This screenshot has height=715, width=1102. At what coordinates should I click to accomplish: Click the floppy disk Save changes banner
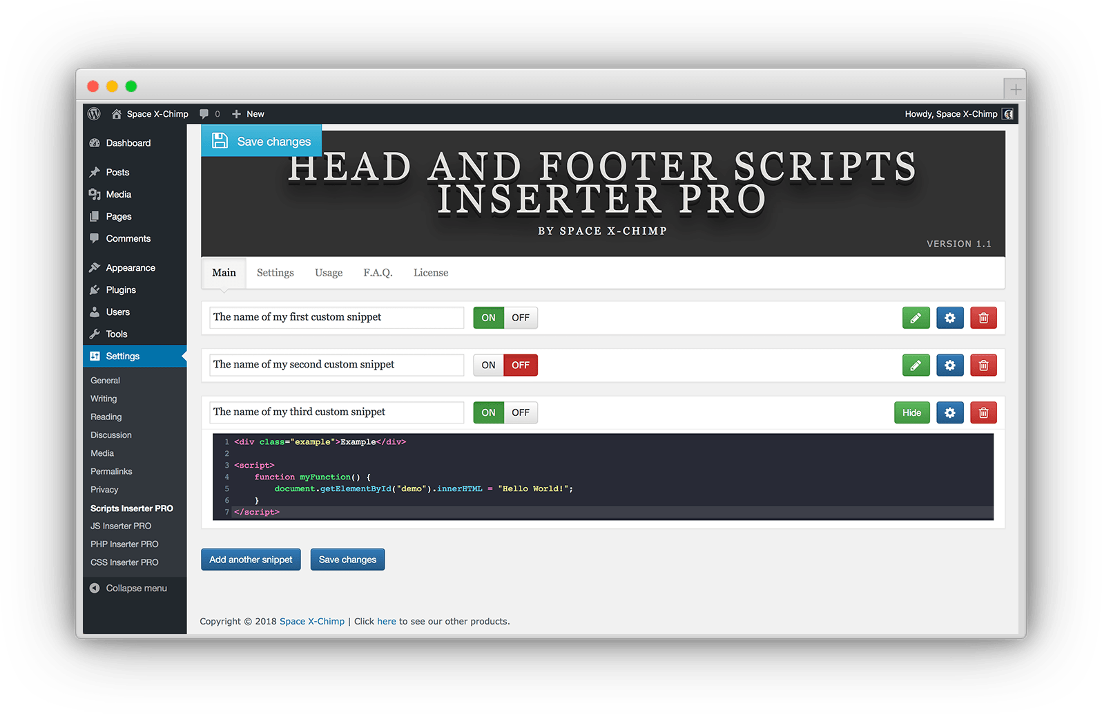pyautogui.click(x=262, y=141)
